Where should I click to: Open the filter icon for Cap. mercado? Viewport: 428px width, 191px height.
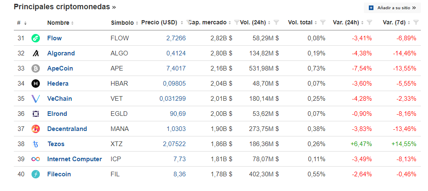click(237, 22)
